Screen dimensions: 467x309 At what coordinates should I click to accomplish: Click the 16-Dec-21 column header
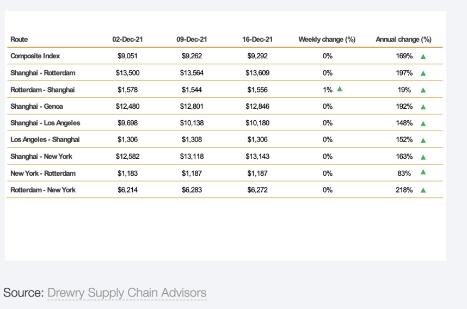pyautogui.click(x=257, y=39)
